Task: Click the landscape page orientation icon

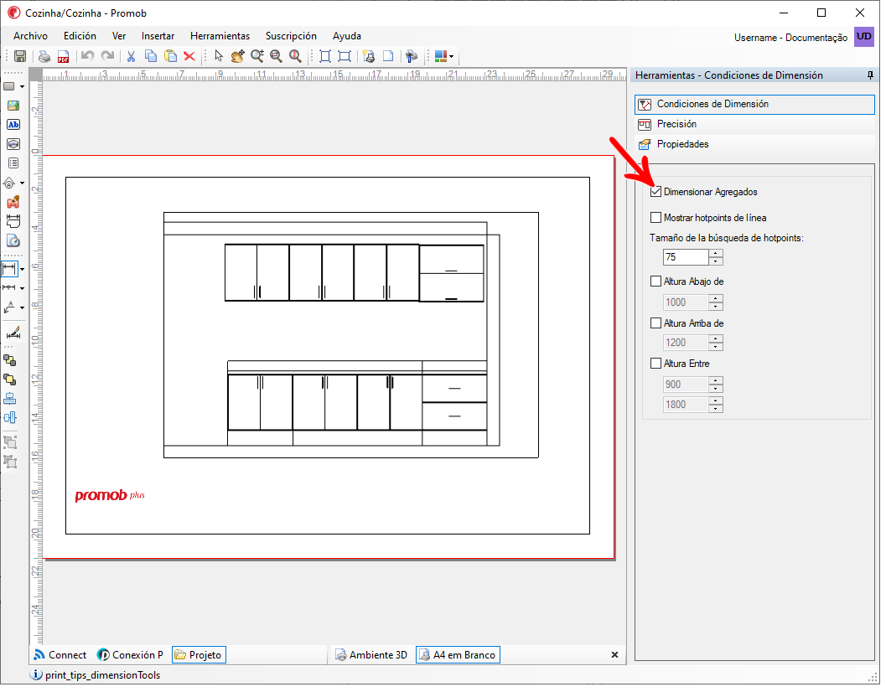Action: 345,56
